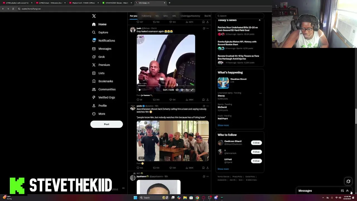The height and width of the screenshot is (201, 357).
Task: Reply to josh's osamason post
Action: 138,100
